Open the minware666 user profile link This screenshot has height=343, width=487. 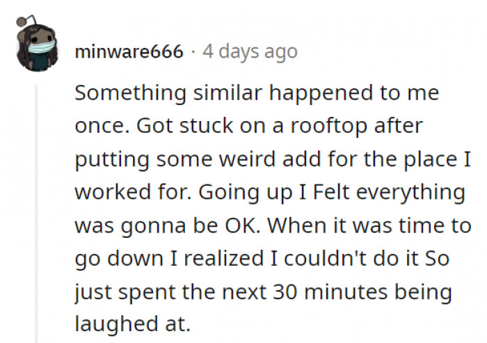[x=129, y=51]
